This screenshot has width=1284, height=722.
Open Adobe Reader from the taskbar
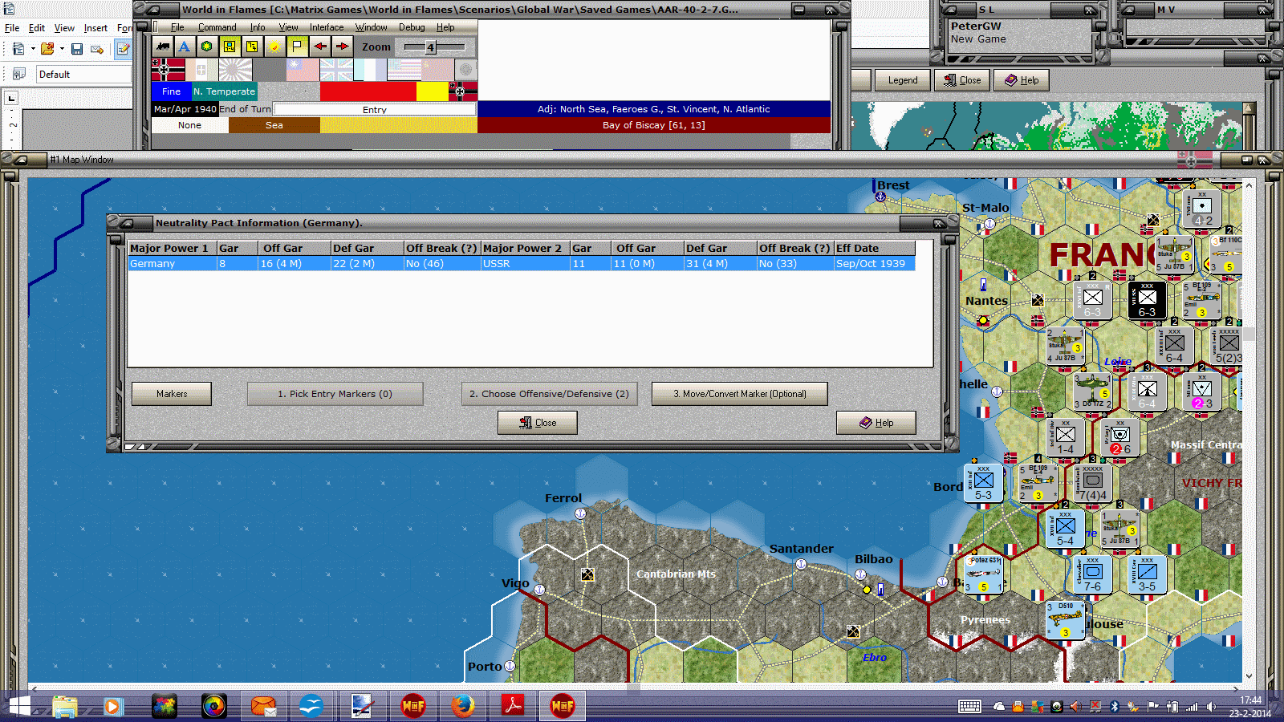pos(513,707)
